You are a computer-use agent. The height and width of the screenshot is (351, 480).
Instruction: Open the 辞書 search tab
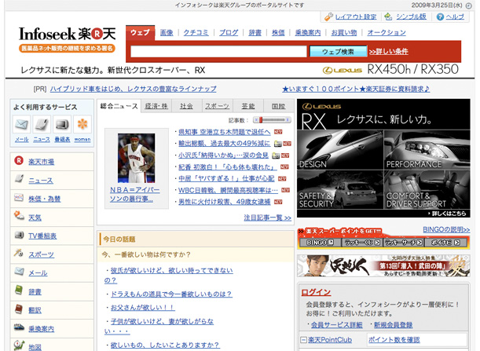255,33
